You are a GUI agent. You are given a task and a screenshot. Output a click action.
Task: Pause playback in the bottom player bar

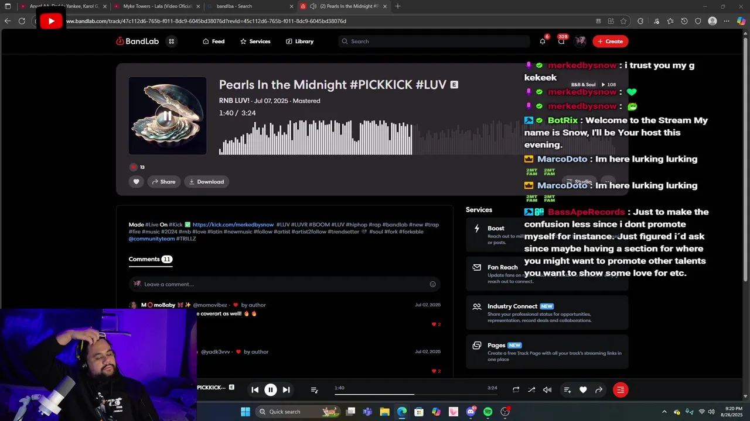[271, 390]
